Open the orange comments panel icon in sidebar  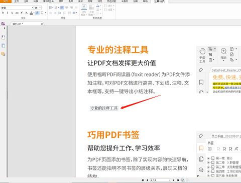point(3,54)
